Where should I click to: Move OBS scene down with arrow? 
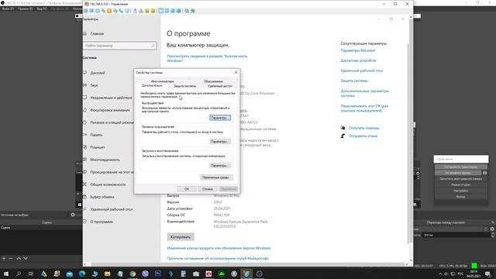pyautogui.click(x=26, y=258)
